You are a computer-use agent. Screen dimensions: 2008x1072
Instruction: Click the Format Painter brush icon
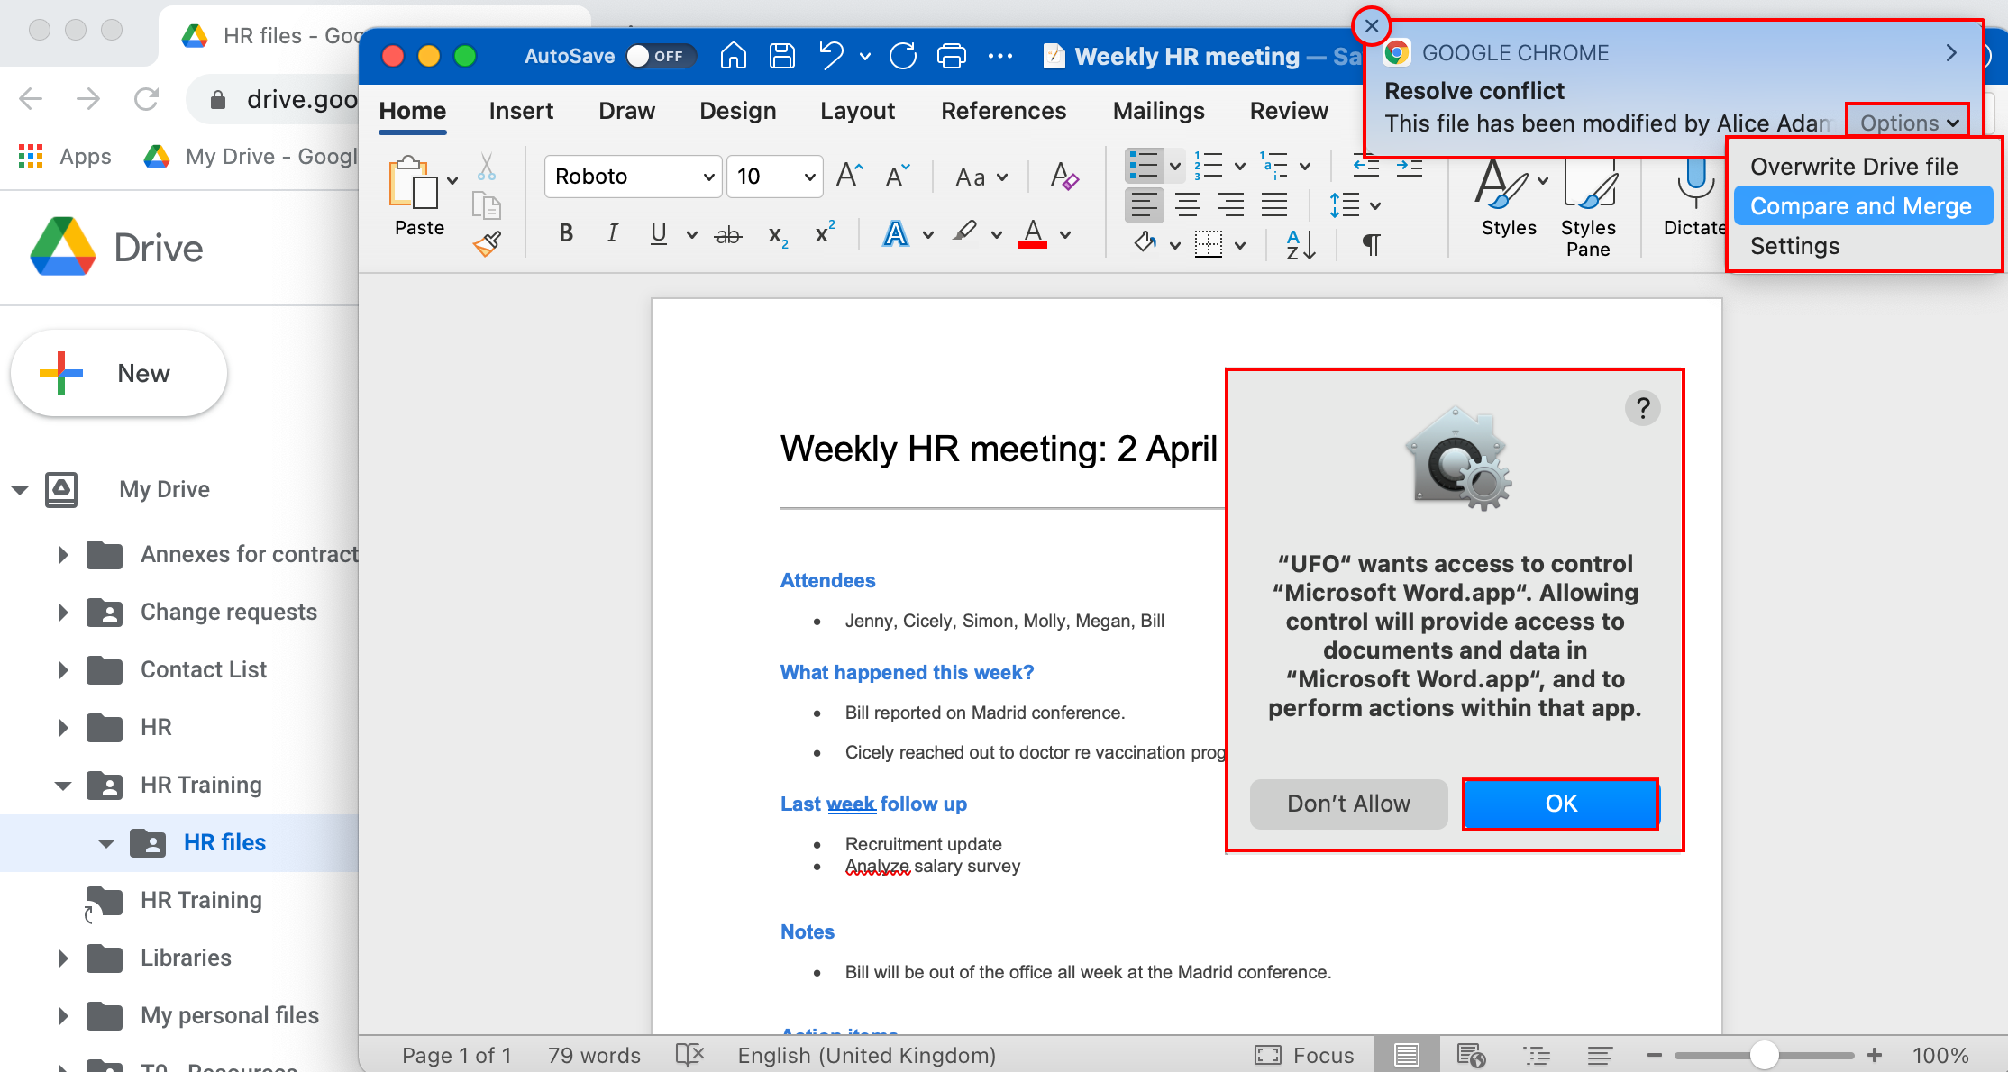tap(487, 244)
